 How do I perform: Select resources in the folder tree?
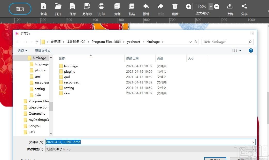[39, 82]
